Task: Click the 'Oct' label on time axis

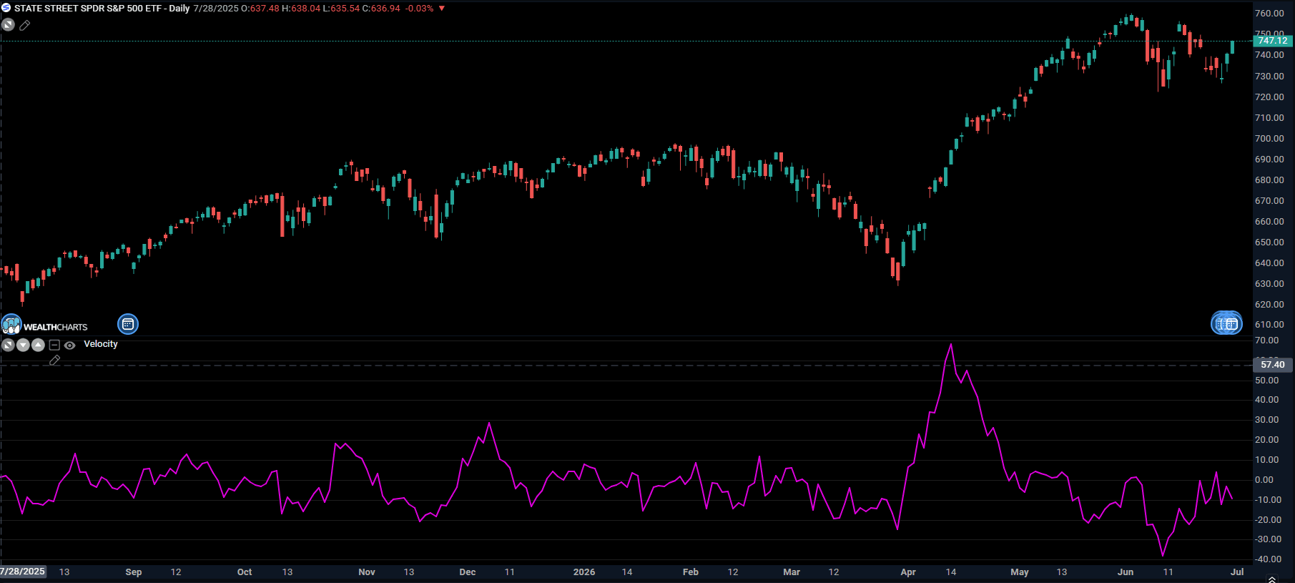Action: coord(245,572)
